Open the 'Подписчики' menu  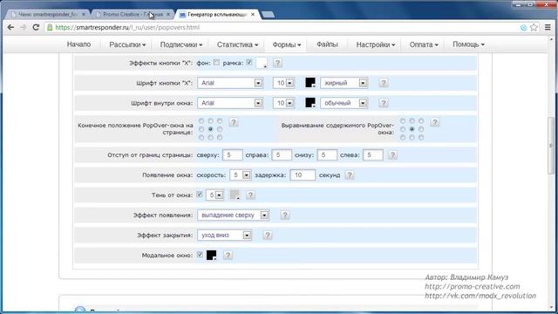181,44
